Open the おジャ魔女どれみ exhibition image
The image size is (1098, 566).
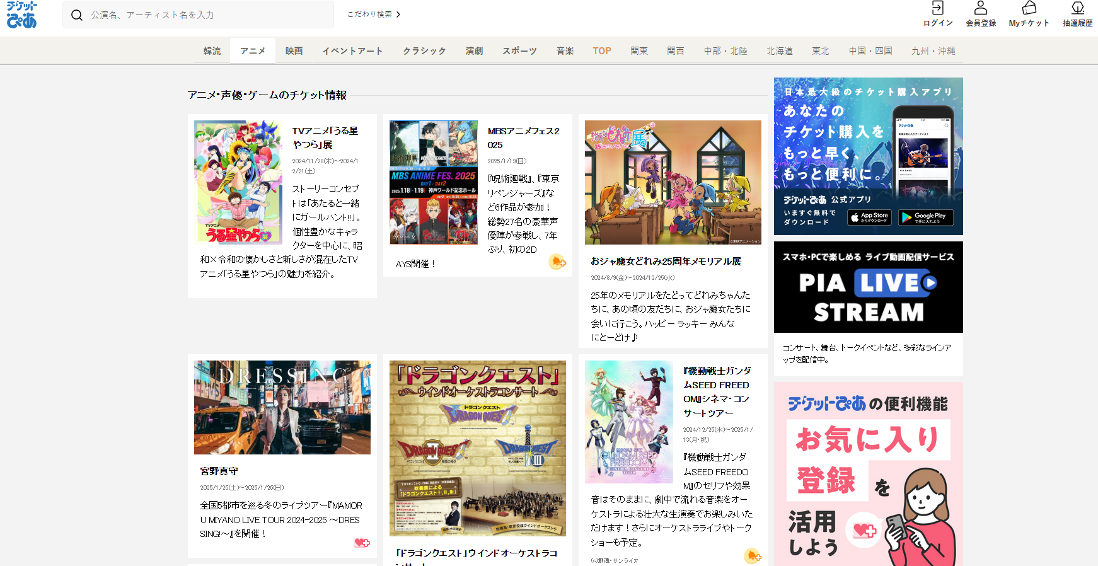click(x=673, y=182)
